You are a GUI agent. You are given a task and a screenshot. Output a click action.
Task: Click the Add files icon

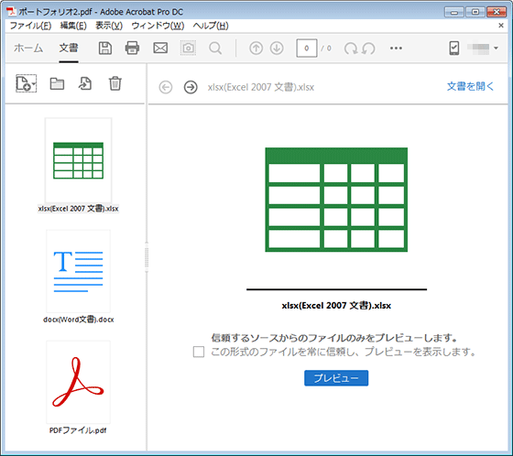pyautogui.click(x=27, y=83)
